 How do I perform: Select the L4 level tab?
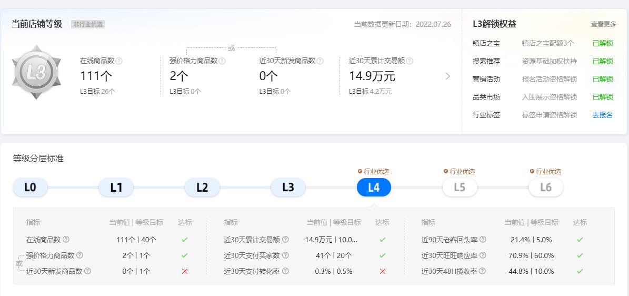click(374, 188)
